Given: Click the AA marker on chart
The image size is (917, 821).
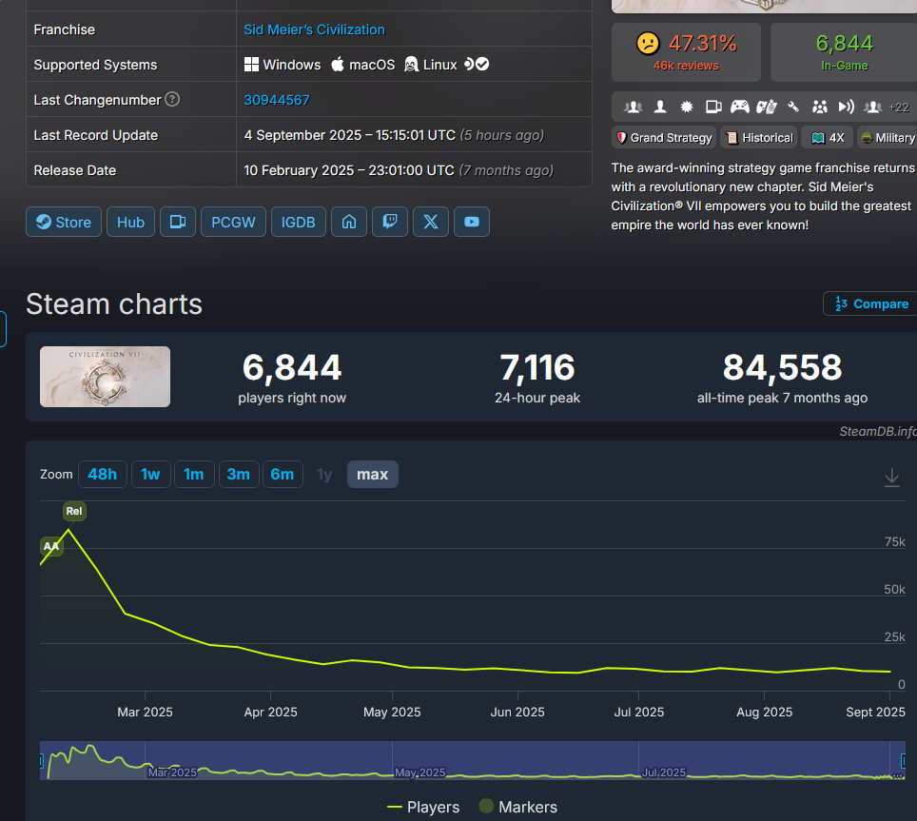Looking at the screenshot, I should click(x=50, y=546).
